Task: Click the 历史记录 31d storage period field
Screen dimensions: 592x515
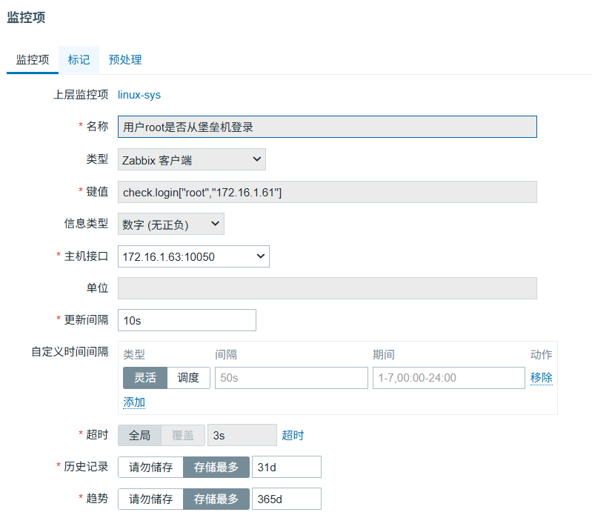Action: 286,467
